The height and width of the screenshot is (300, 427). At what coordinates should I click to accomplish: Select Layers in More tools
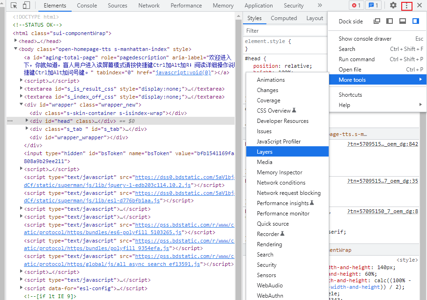287,152
